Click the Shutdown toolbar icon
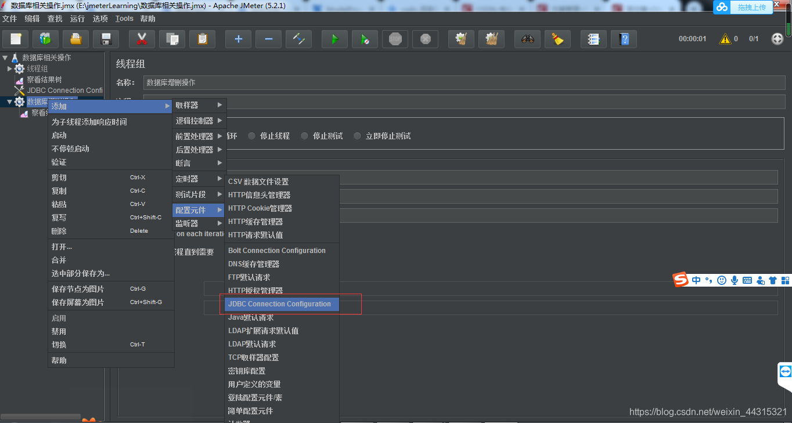792x423 pixels. pyautogui.click(x=425, y=39)
